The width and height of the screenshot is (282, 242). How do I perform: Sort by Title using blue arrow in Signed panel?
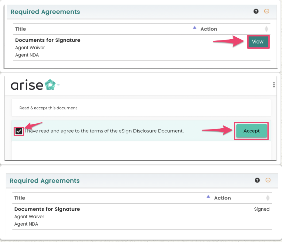click(x=208, y=196)
